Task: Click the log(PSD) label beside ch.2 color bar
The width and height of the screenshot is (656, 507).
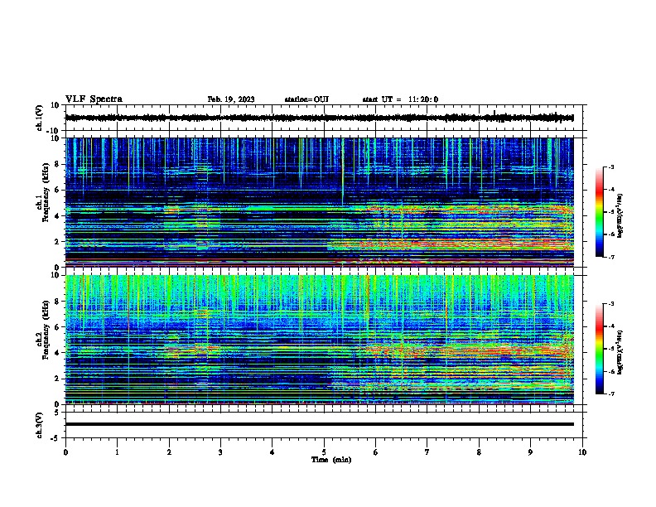Action: pos(620,352)
